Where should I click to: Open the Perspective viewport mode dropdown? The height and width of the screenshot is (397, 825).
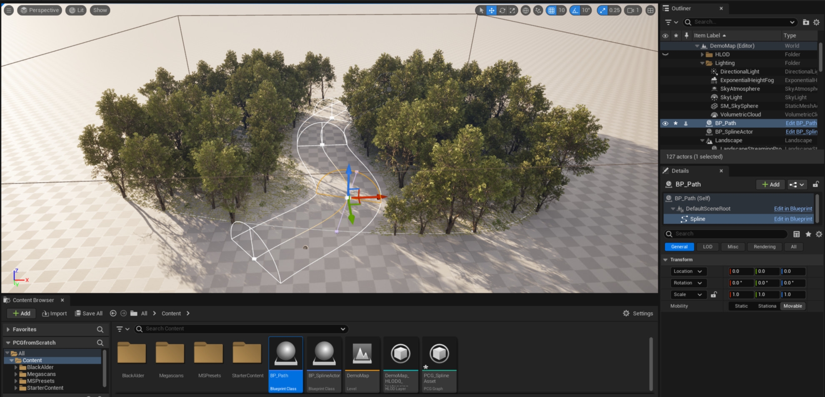[40, 10]
